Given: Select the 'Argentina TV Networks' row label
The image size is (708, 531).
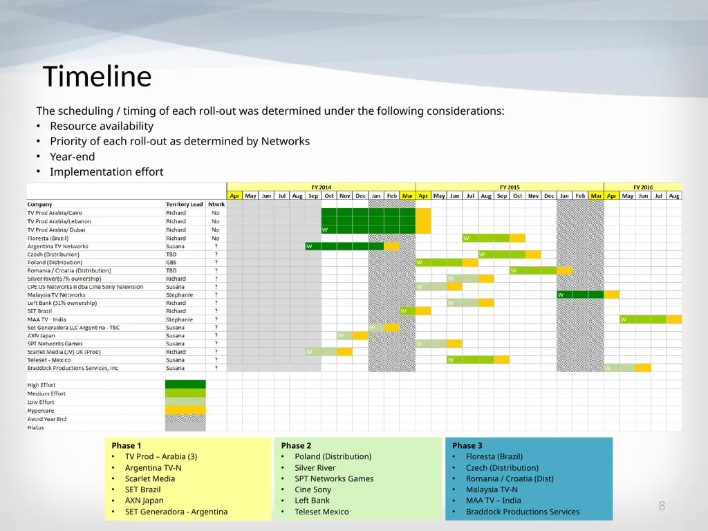Looking at the screenshot, I should pos(58,247).
